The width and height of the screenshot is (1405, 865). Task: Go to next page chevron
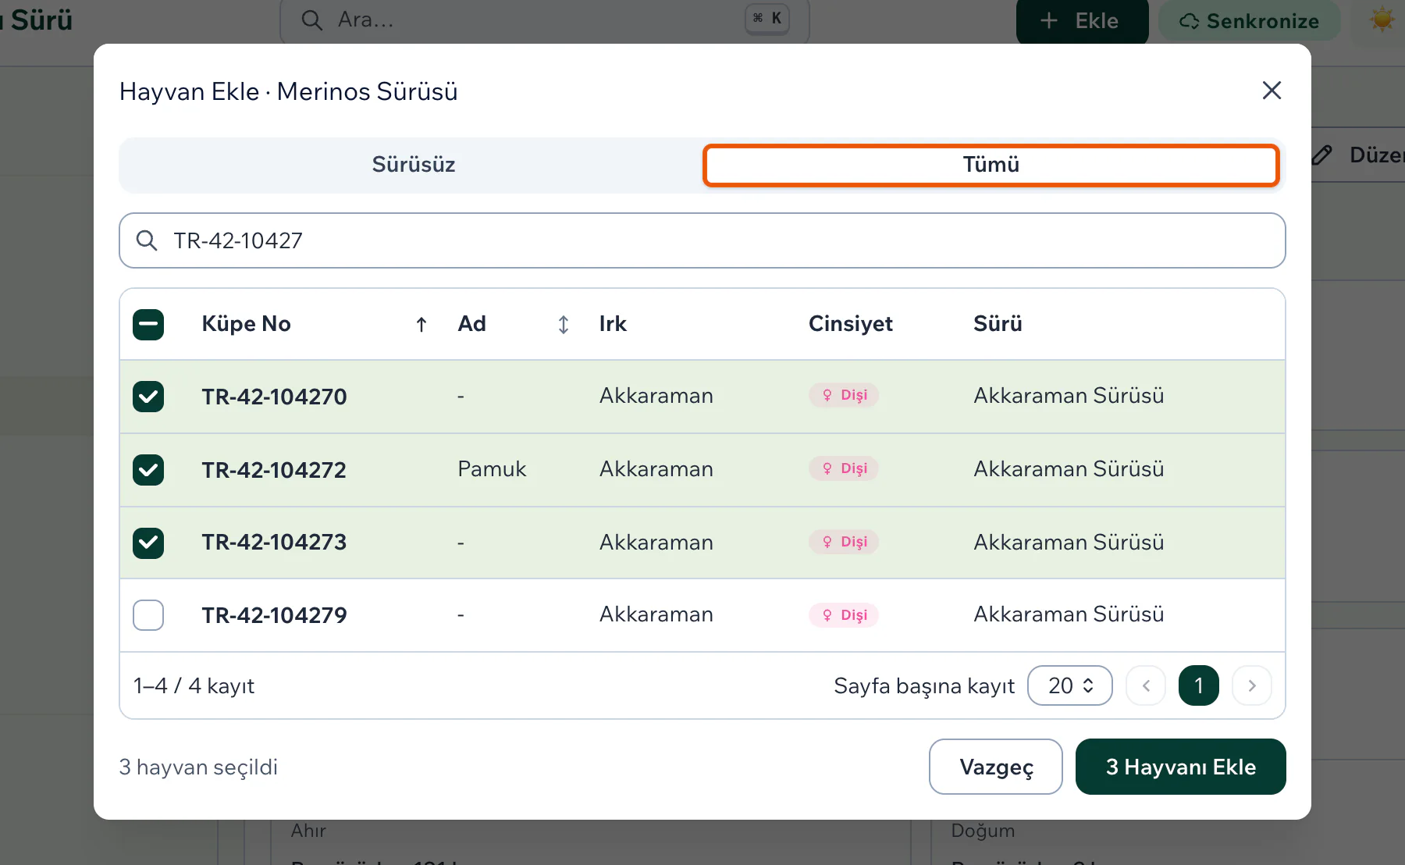[1252, 685]
